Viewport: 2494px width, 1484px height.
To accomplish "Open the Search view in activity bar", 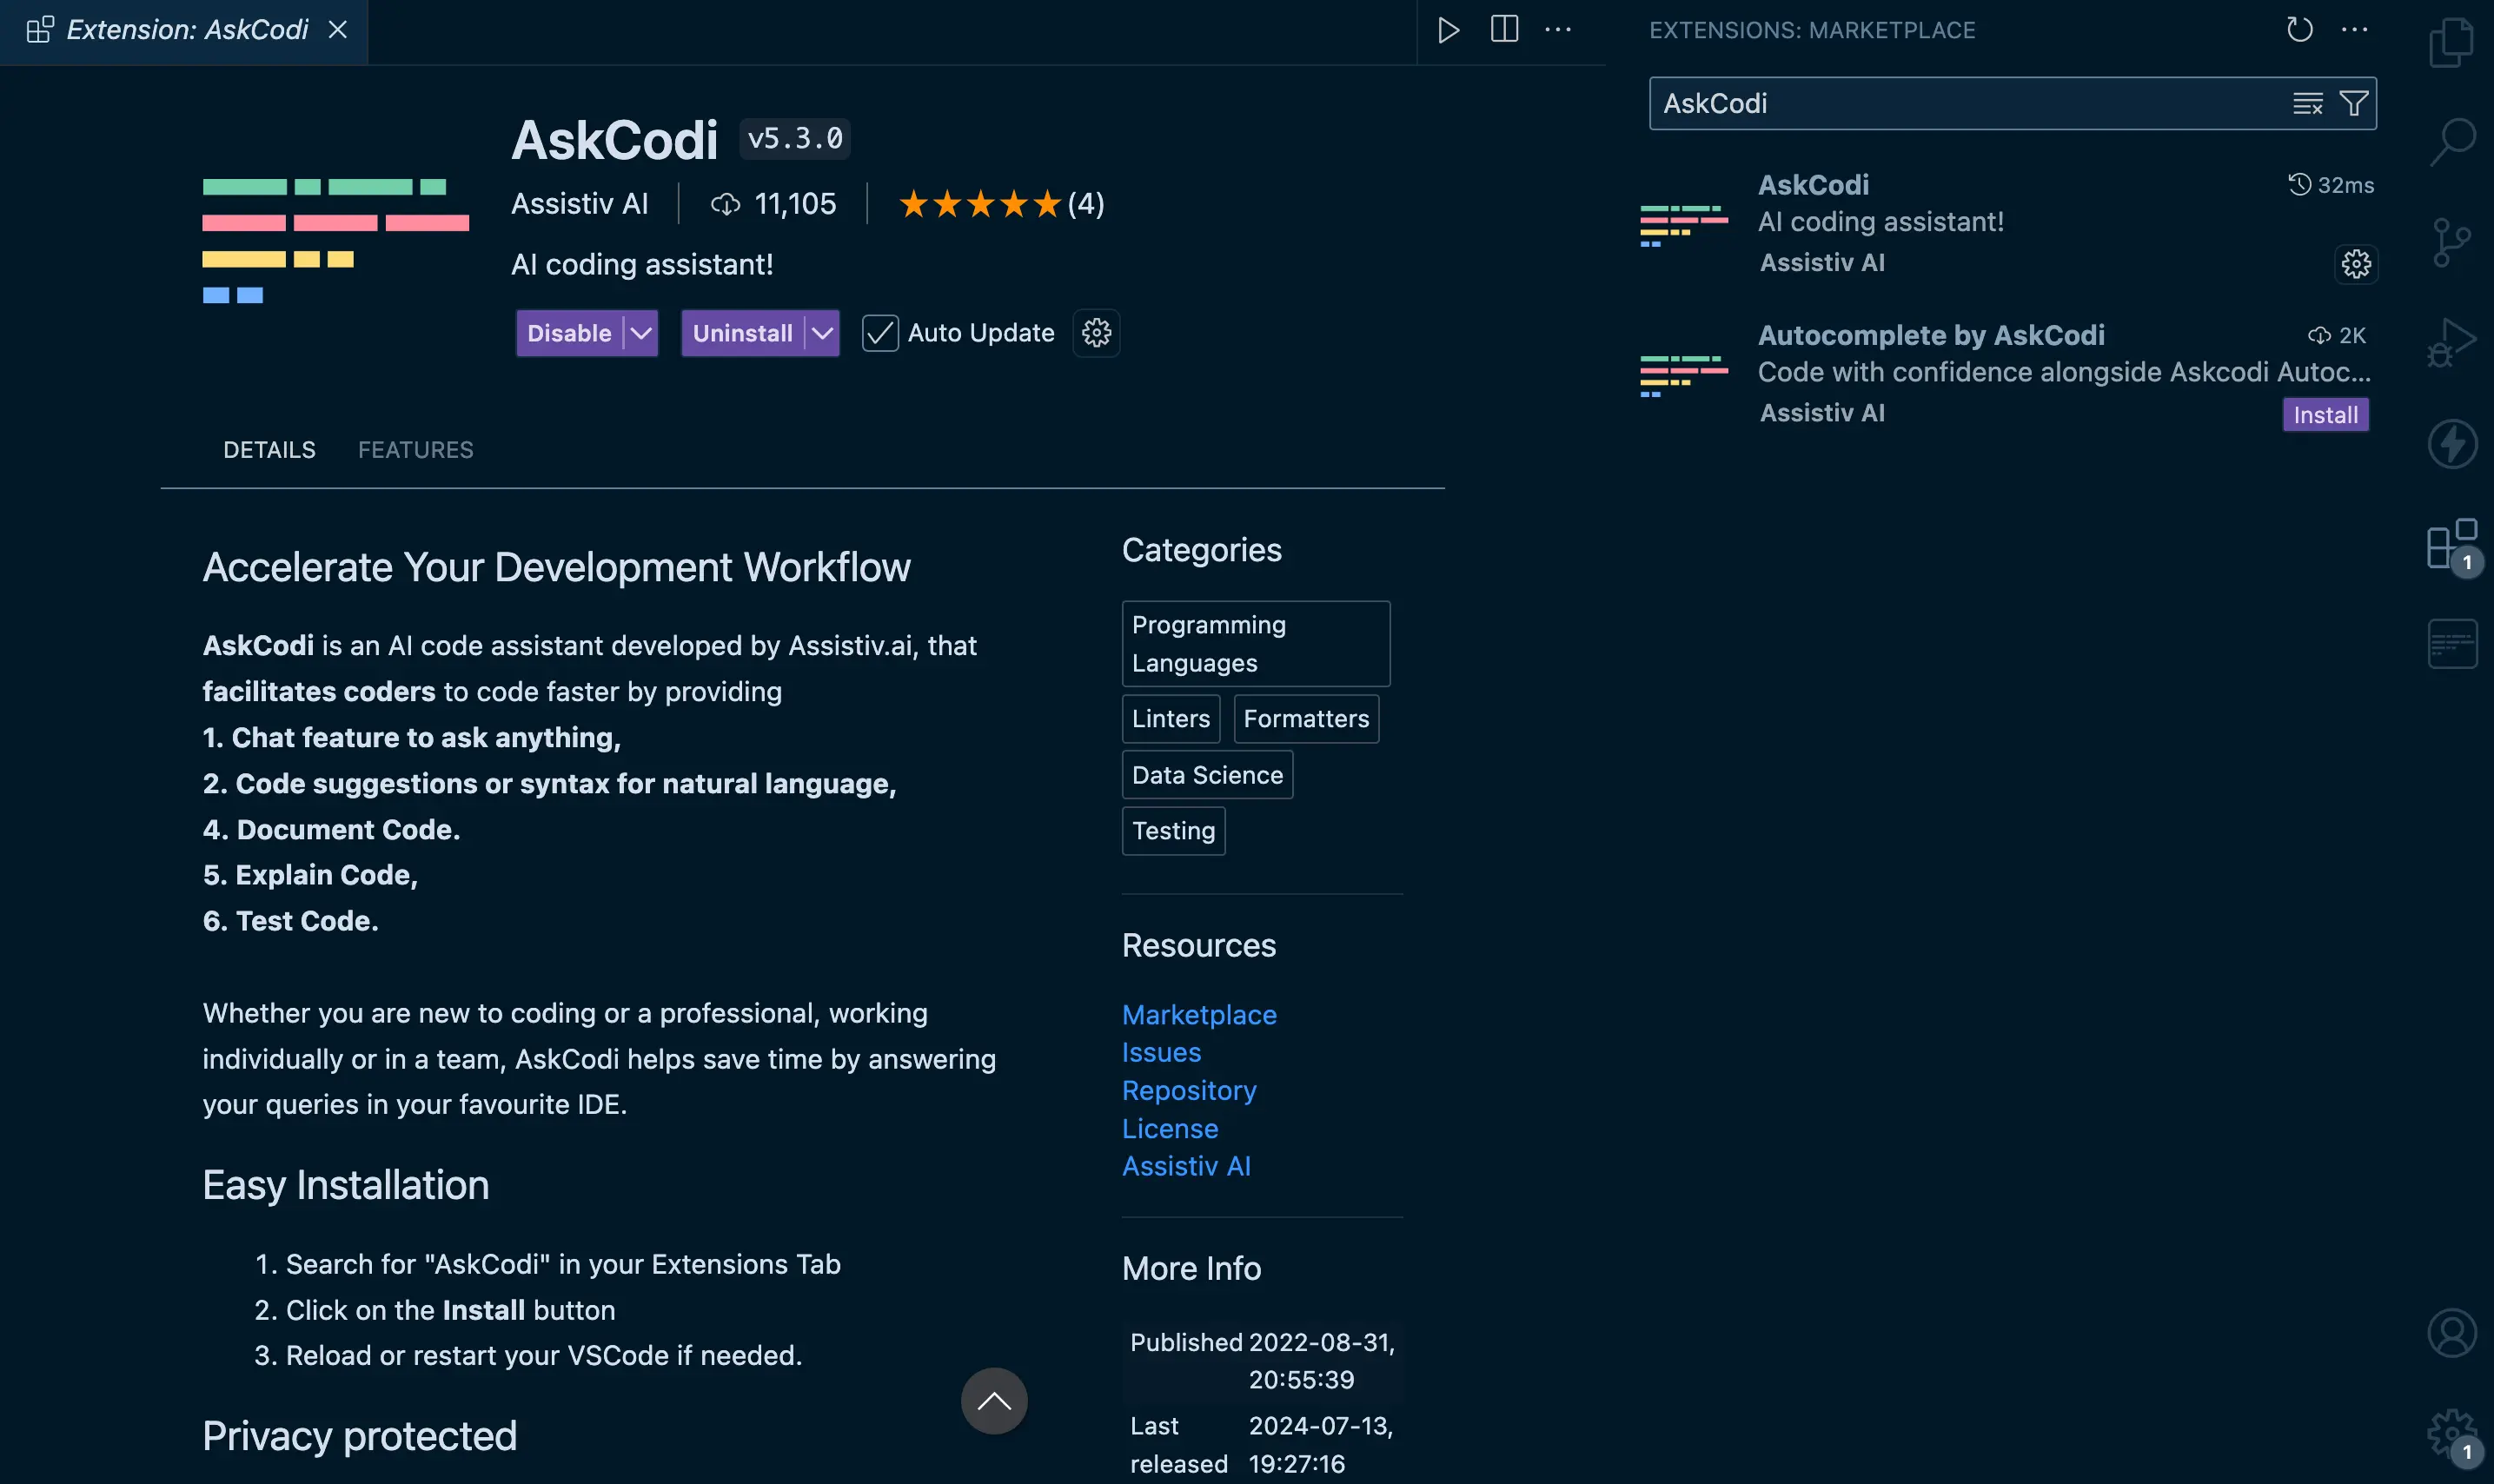I will coord(2451,141).
